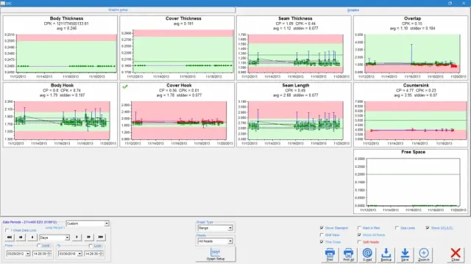Click the Print All printer icon

(x=348, y=254)
